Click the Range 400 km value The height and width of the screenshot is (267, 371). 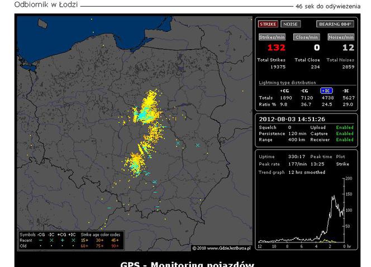pyautogui.click(x=297, y=140)
